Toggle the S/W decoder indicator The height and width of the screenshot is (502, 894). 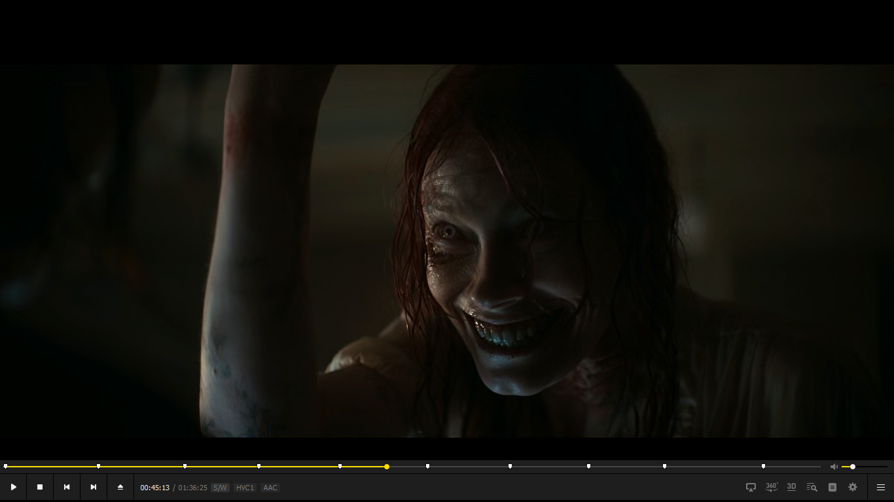click(220, 488)
